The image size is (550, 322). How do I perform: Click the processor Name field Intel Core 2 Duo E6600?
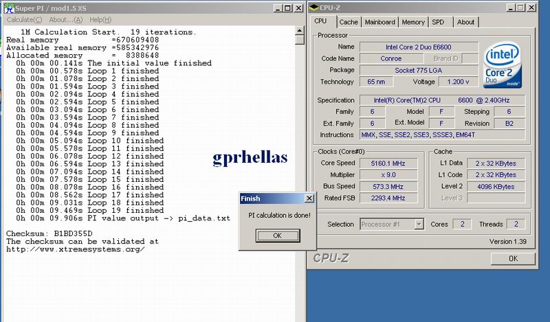click(419, 47)
